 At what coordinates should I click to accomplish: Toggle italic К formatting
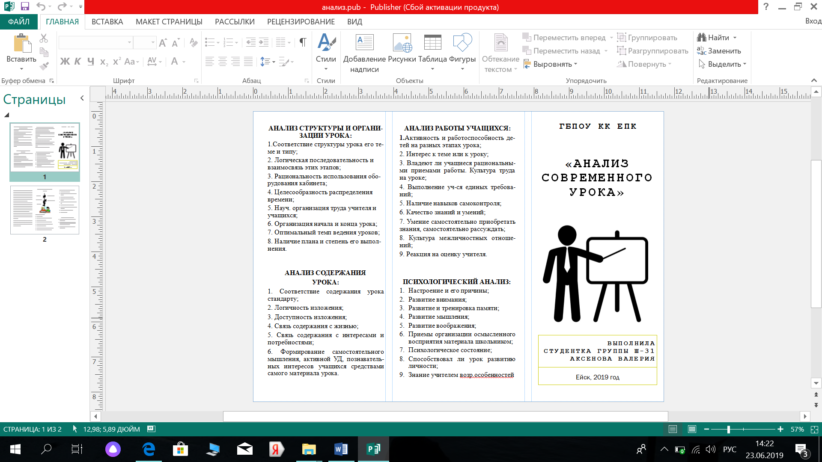(77, 62)
